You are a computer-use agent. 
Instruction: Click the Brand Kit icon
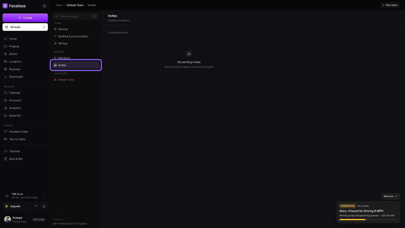(6, 116)
